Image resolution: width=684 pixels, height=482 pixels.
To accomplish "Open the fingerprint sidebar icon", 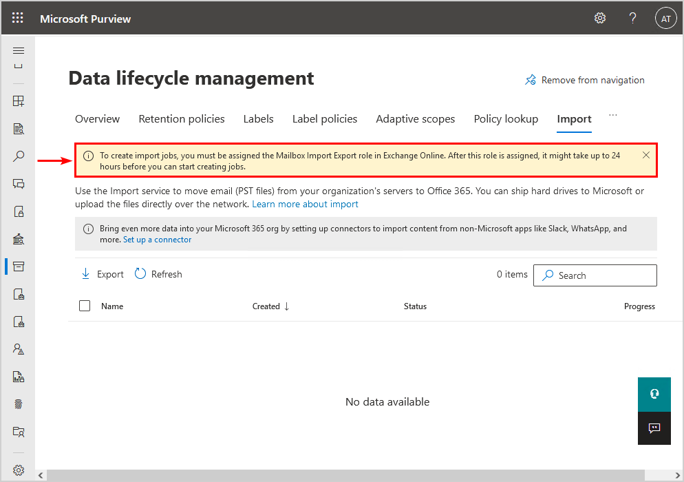I will coord(19,404).
